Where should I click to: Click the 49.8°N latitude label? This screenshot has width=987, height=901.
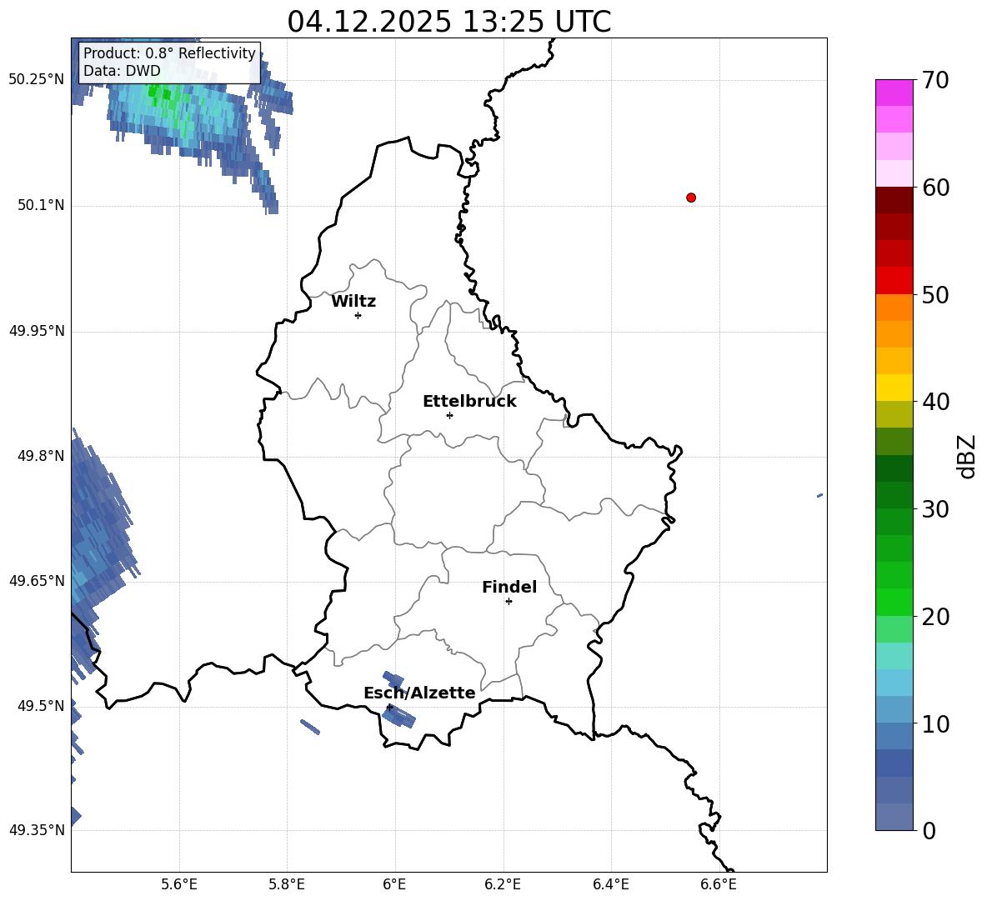41,456
